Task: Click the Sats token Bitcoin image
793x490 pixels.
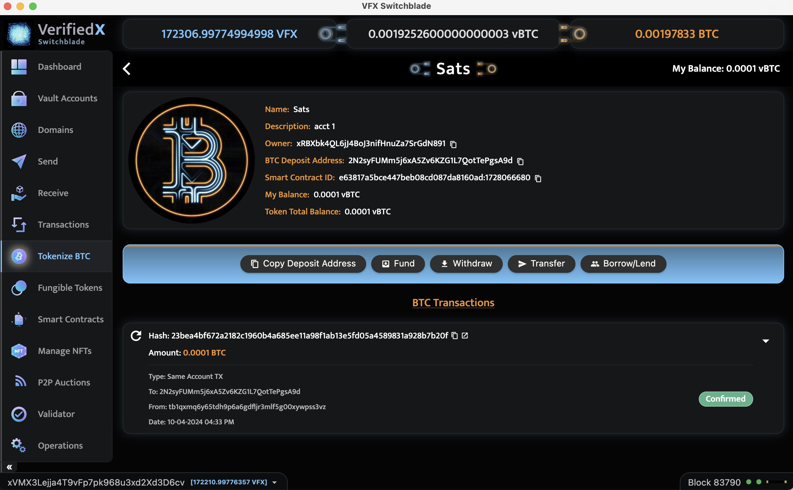Action: [191, 160]
